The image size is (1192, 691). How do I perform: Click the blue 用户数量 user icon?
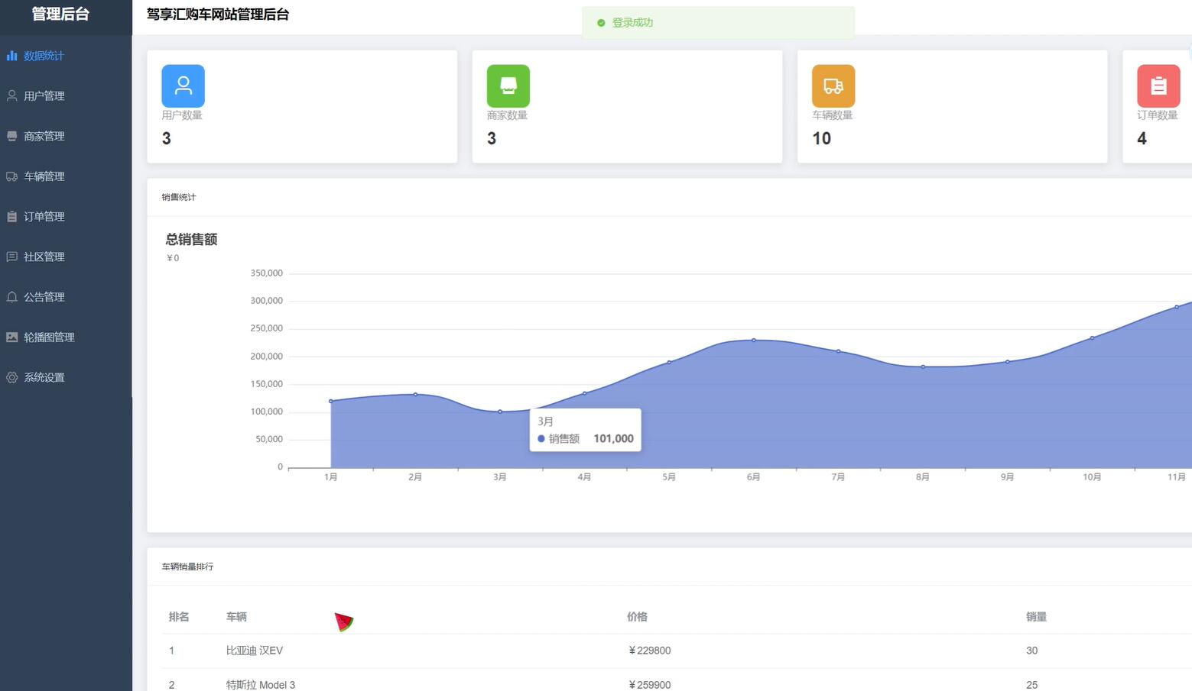point(183,86)
